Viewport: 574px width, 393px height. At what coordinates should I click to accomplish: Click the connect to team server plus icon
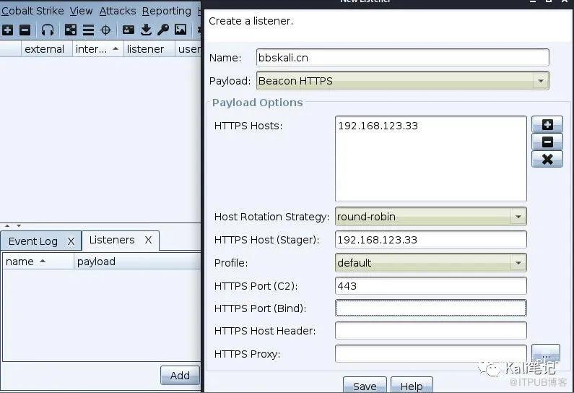[x=7, y=30]
